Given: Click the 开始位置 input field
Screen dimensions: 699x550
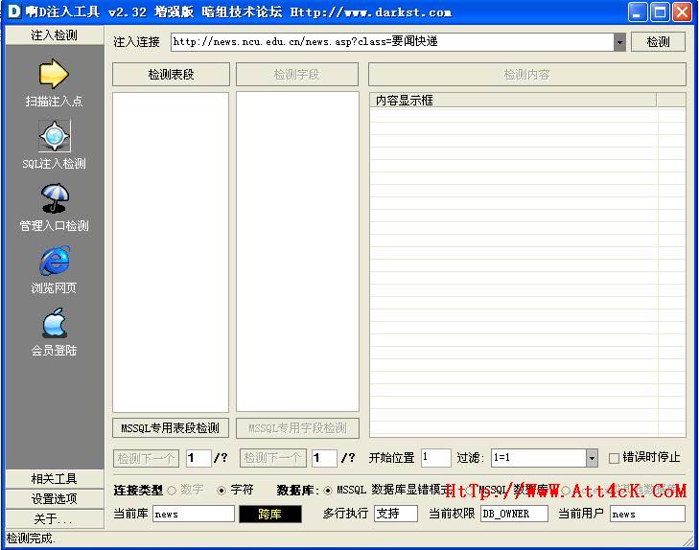Looking at the screenshot, I should 435,458.
